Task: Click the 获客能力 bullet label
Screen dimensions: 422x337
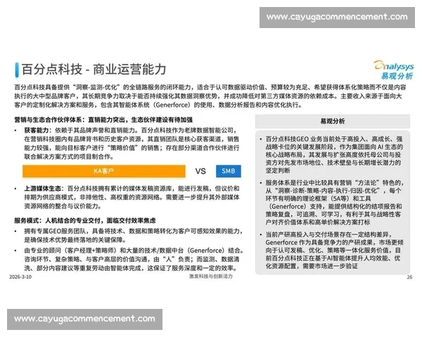Action: point(37,131)
